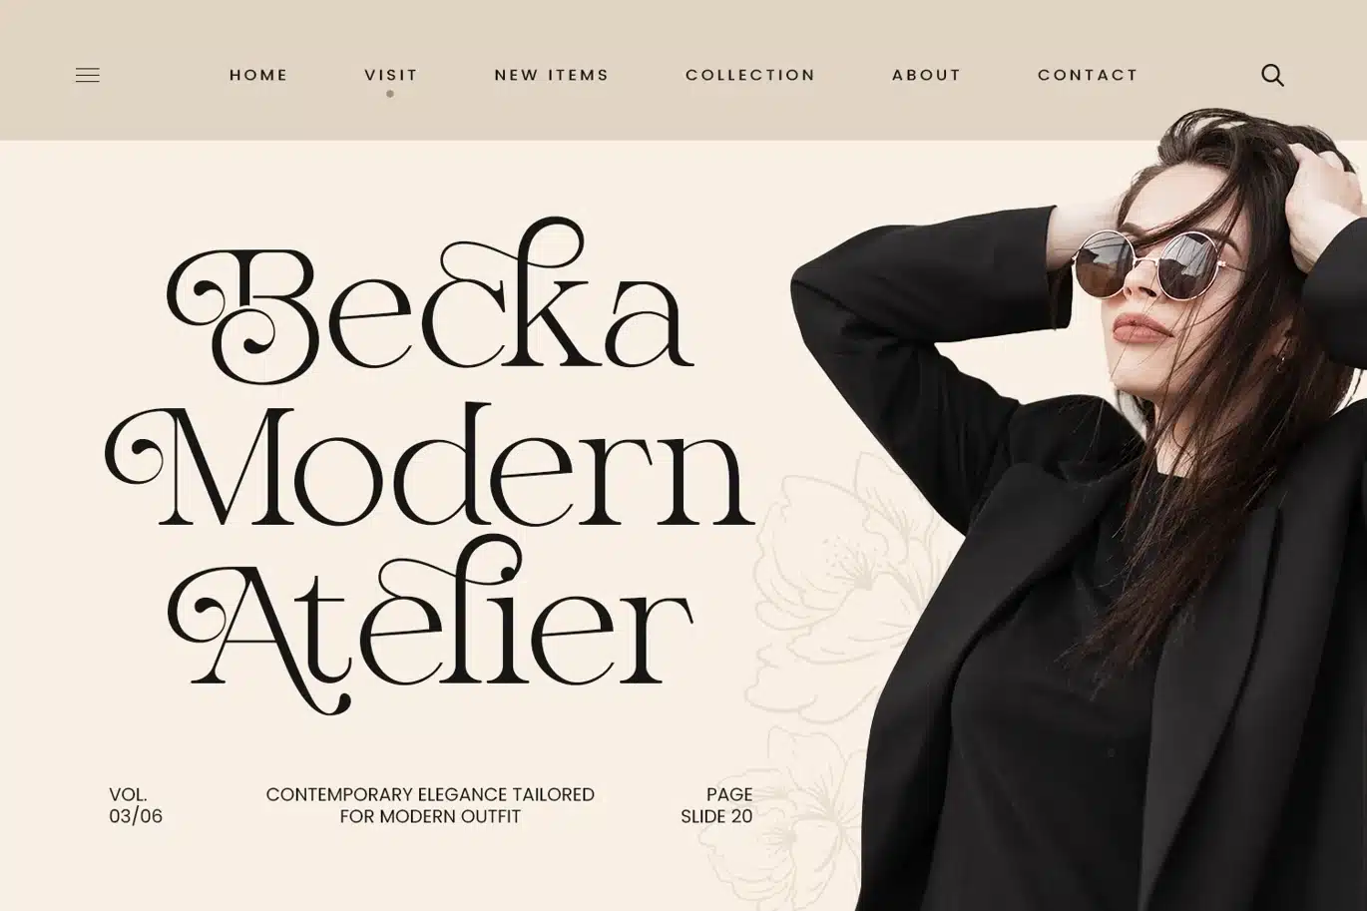The width and height of the screenshot is (1367, 911).
Task: Open the hamburger menu icon
Action: tap(88, 75)
